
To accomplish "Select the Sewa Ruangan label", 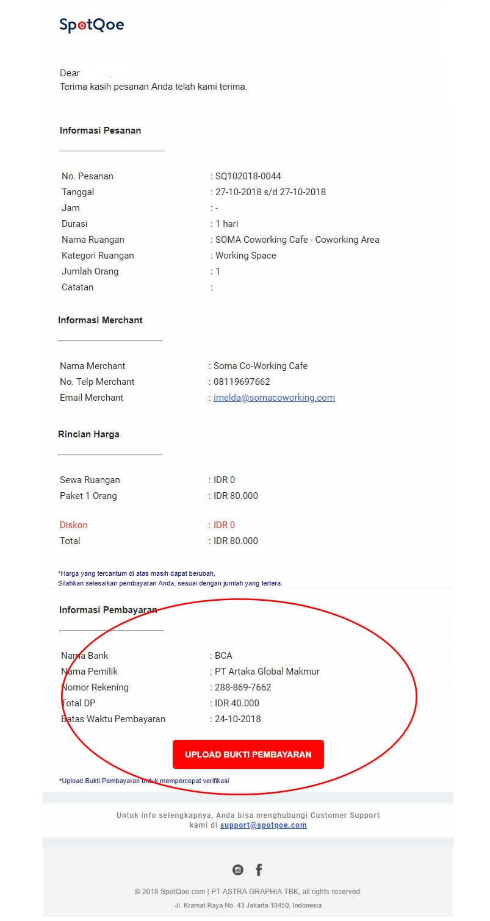I will click(90, 480).
